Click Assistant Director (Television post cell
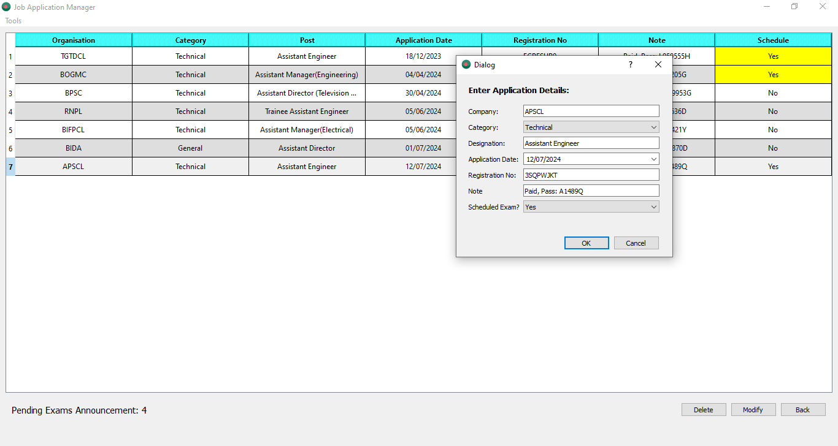The height and width of the screenshot is (446, 838). click(x=307, y=93)
